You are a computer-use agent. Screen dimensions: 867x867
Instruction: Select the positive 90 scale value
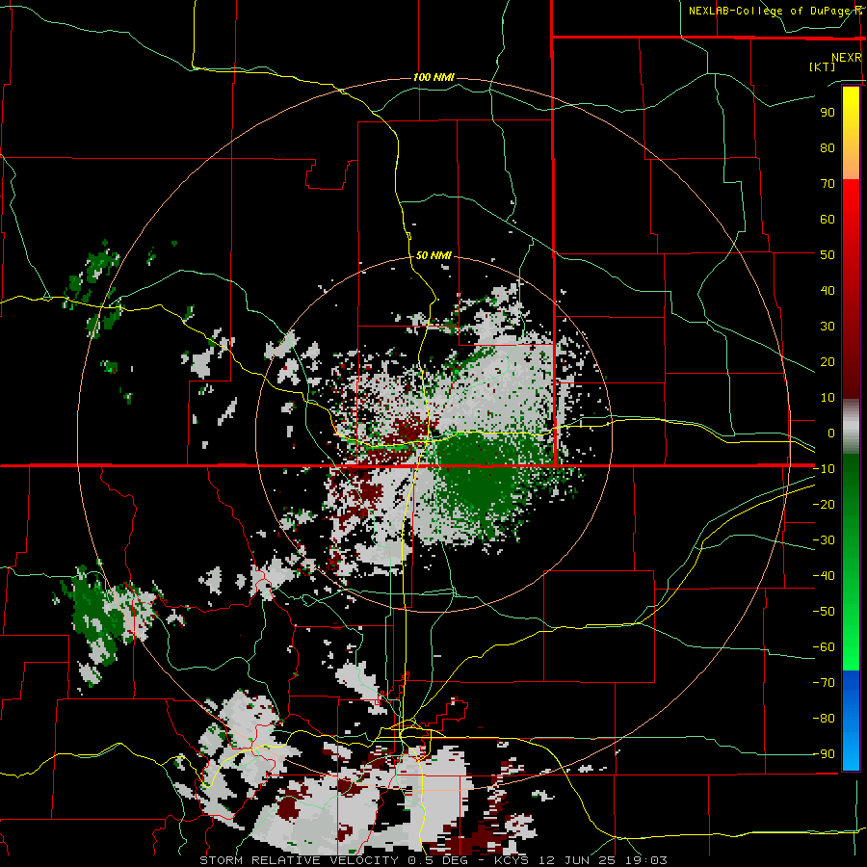click(828, 113)
